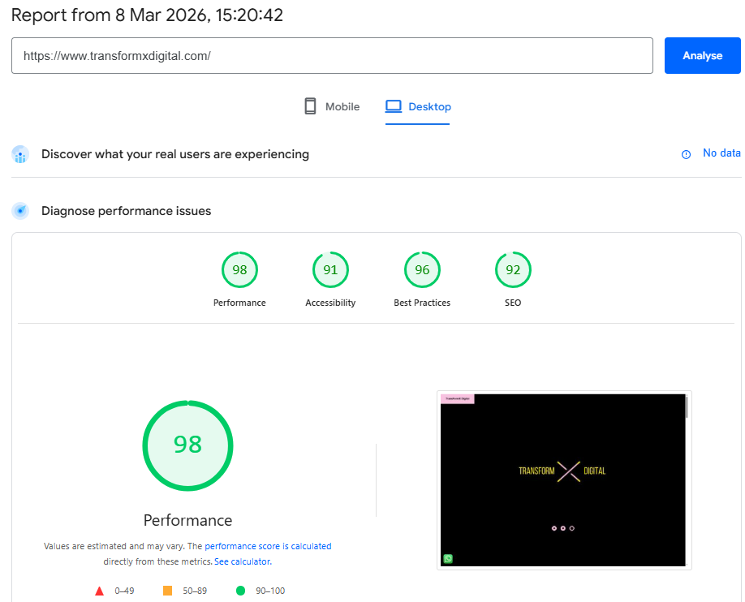Click the WhatsApp icon in the page preview
Image resolution: width=745 pixels, height=602 pixels.
click(x=447, y=558)
